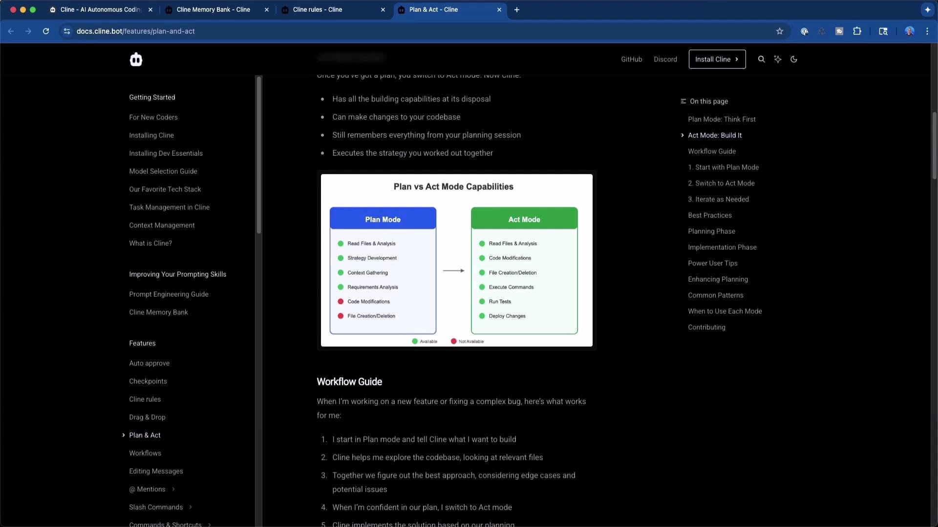Bookmark this page with star icon
This screenshot has width=938, height=527.
tap(780, 31)
